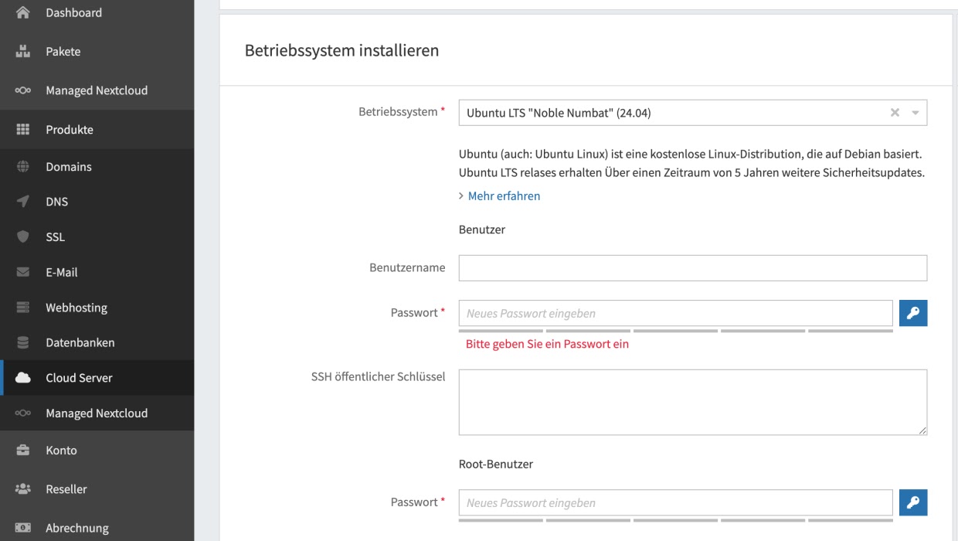This screenshot has height=541, width=958.
Task: Click the E-Mail envelope icon
Action: tap(23, 273)
